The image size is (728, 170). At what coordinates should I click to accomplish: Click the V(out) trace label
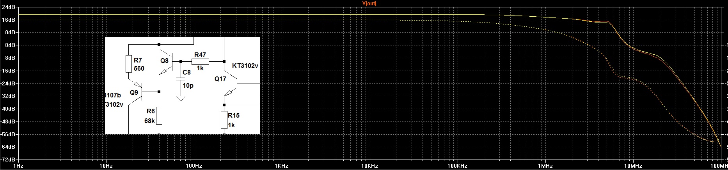369,3
